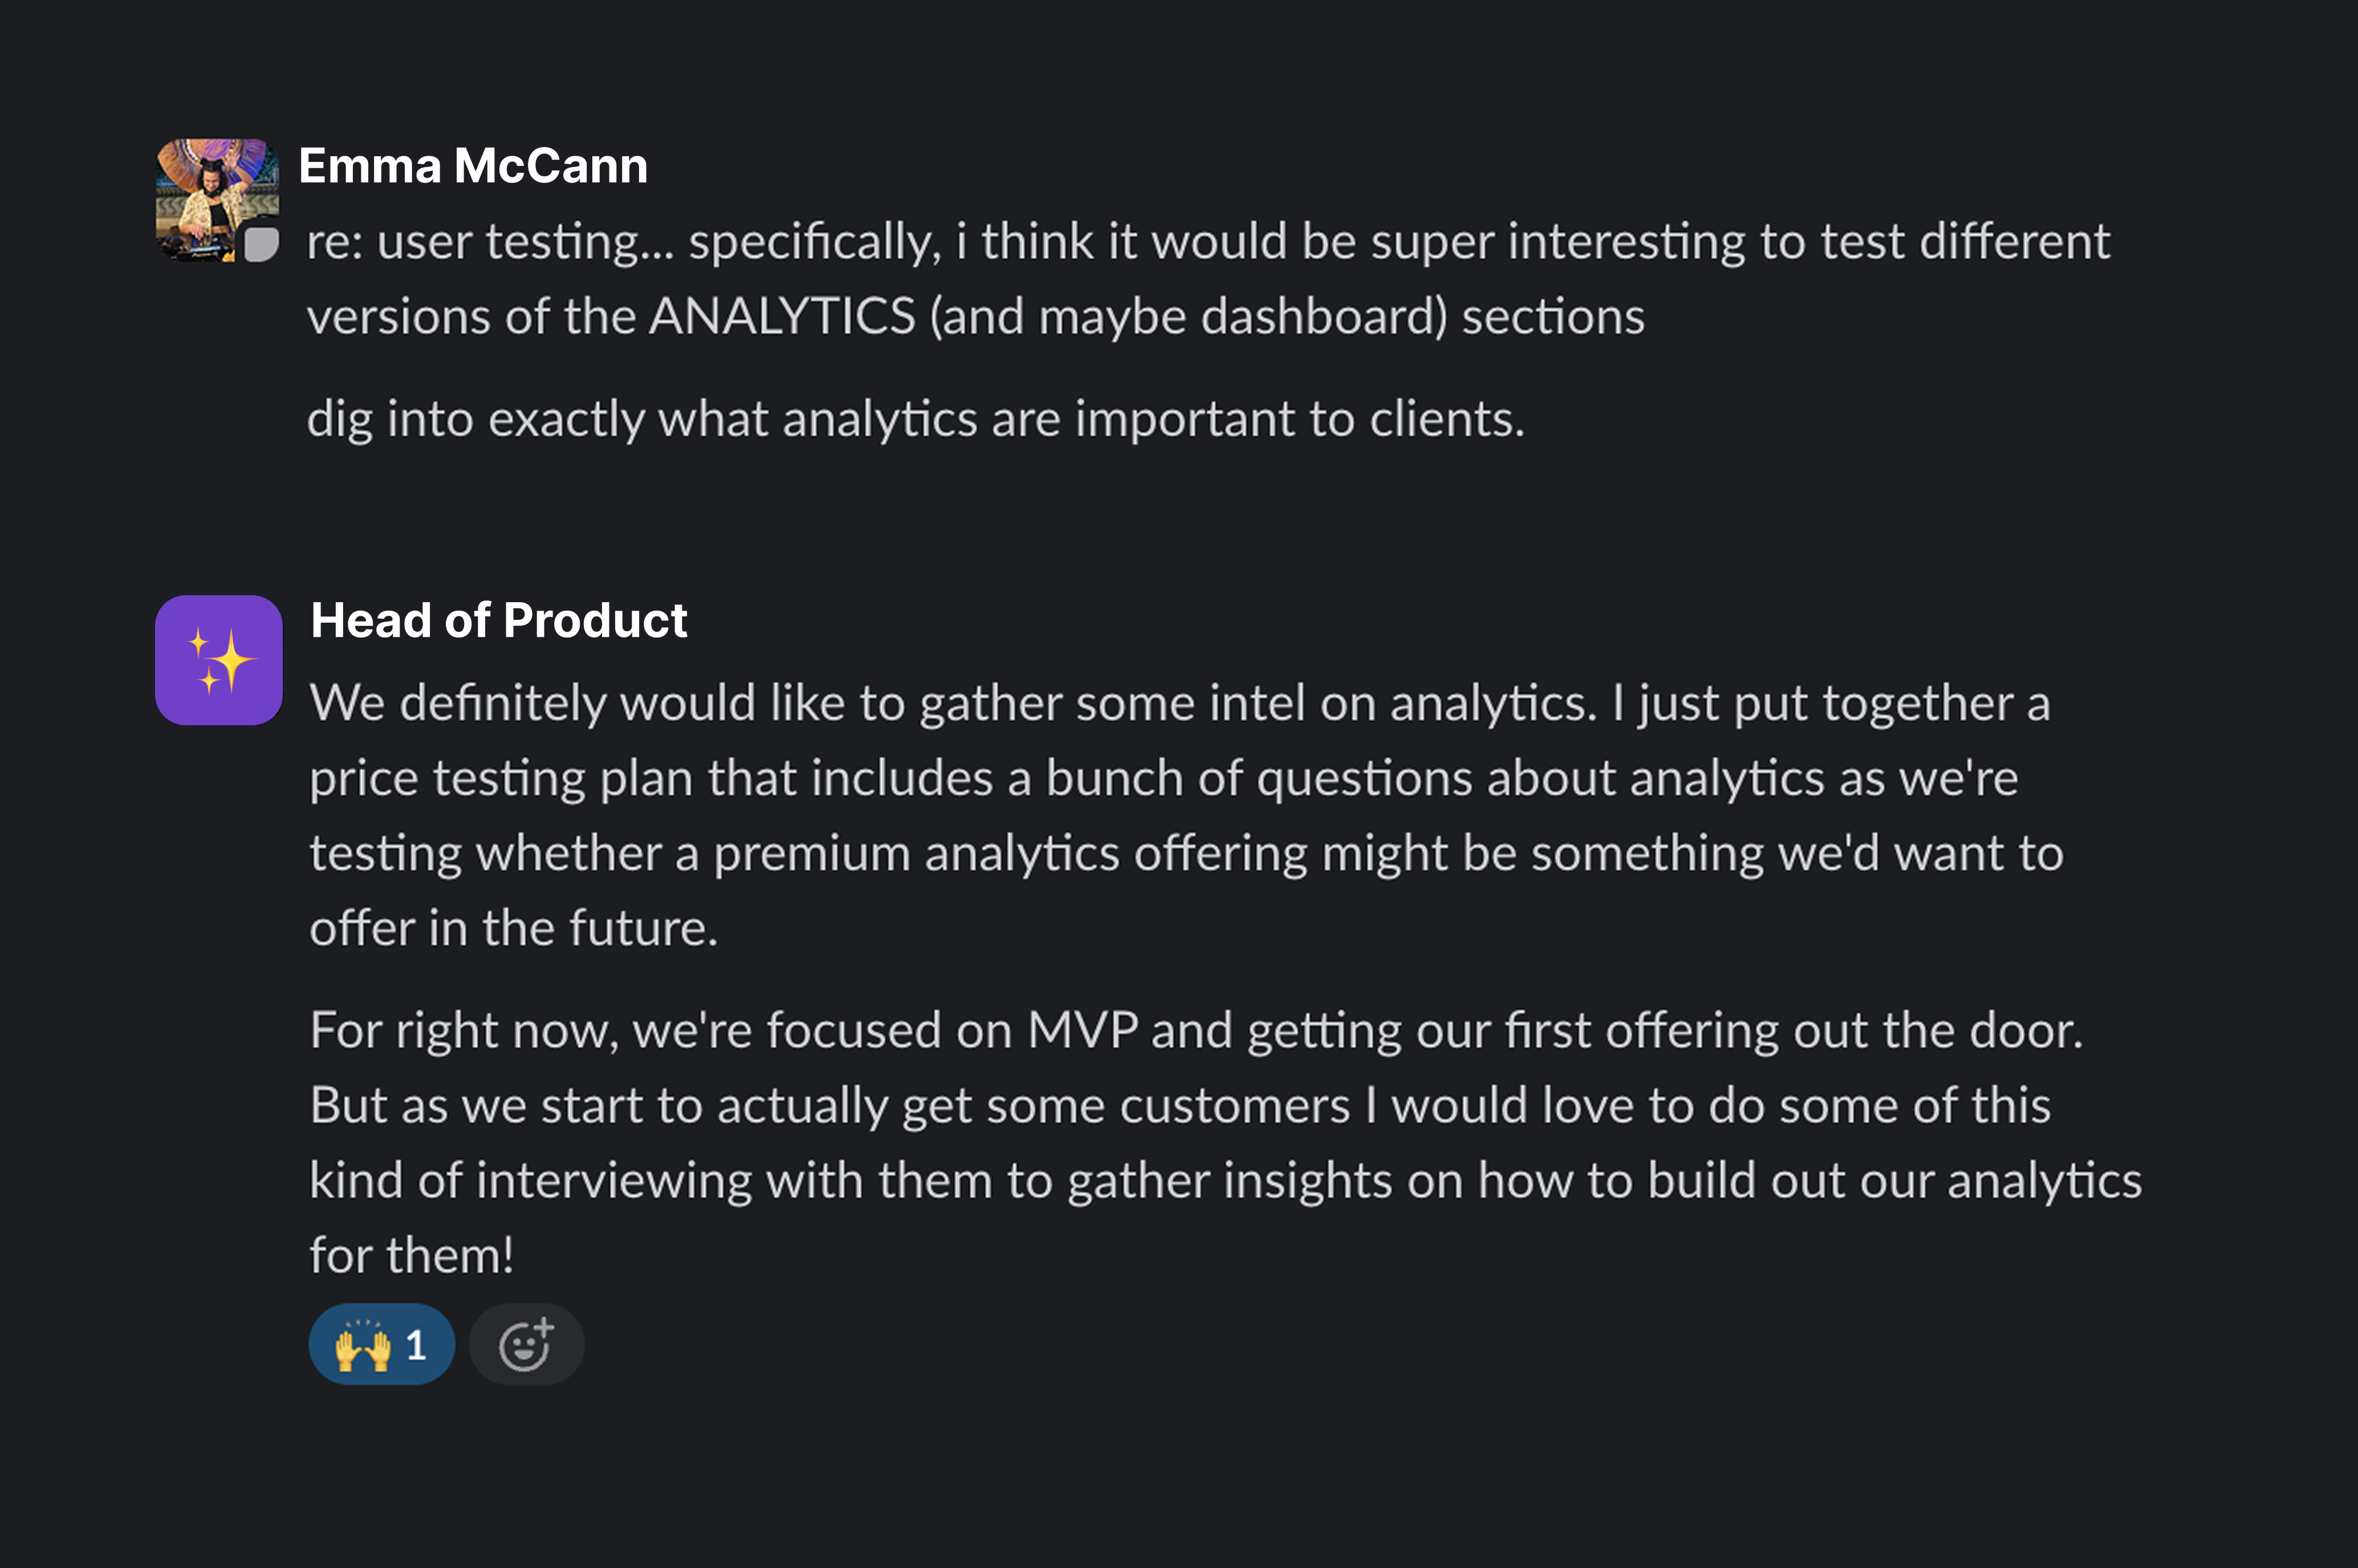Screen dimensions: 2358x1568
Task: Click the reaction count number 1
Action: point(417,1346)
